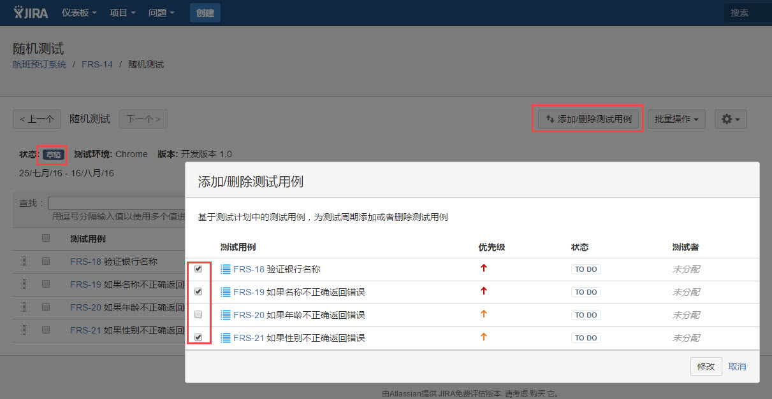Grab the drag handle of FRS-18 row

[25, 261]
